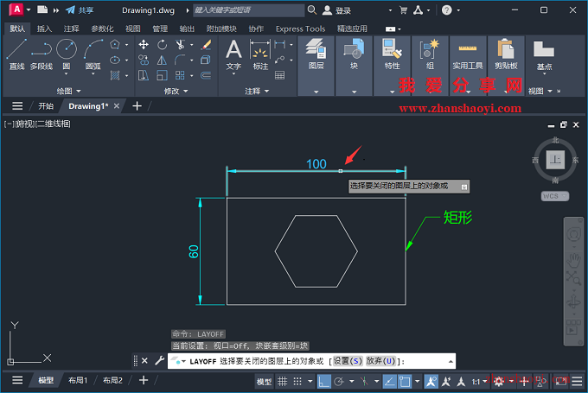Click the Pan hand icon in navigation bar

click(573, 258)
